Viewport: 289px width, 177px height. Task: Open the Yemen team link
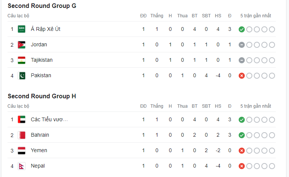(x=39, y=150)
